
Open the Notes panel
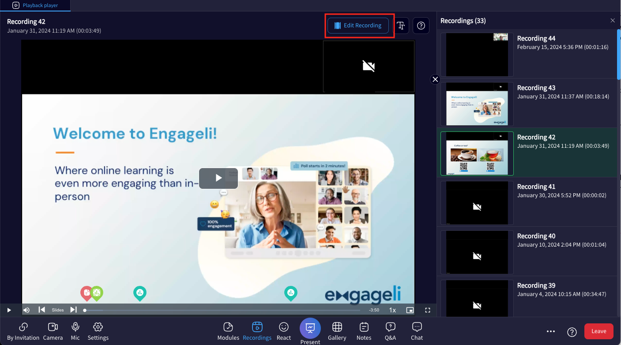(364, 331)
